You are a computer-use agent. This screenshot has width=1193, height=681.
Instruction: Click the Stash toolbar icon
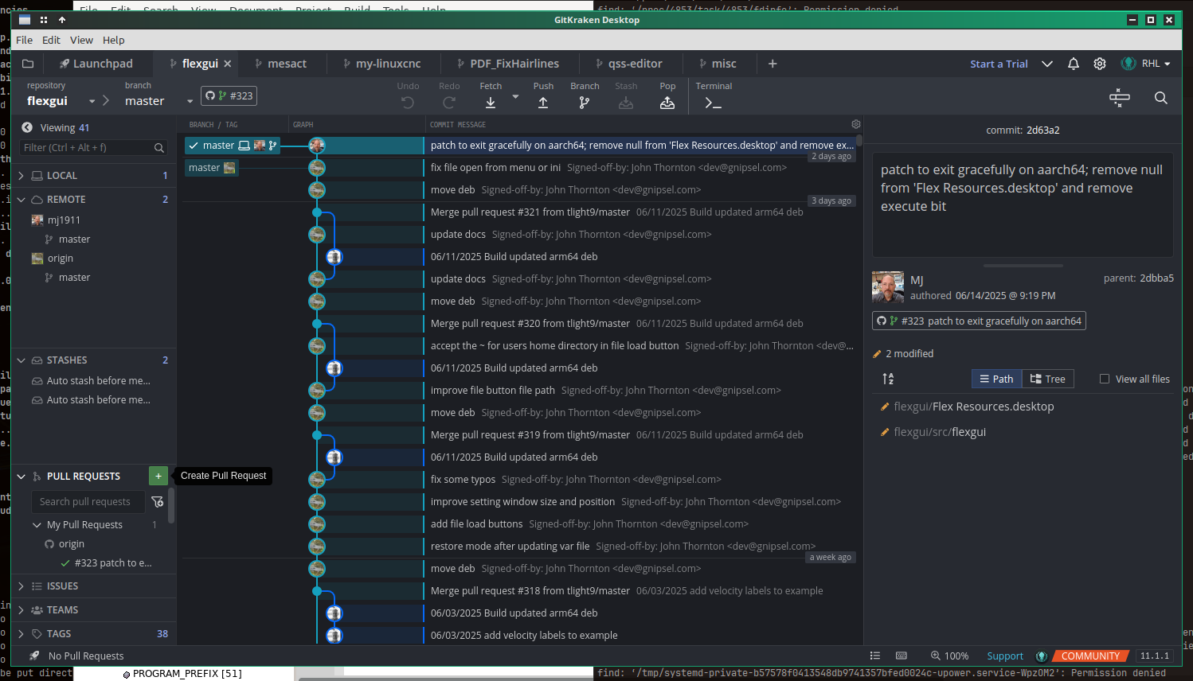coord(626,103)
